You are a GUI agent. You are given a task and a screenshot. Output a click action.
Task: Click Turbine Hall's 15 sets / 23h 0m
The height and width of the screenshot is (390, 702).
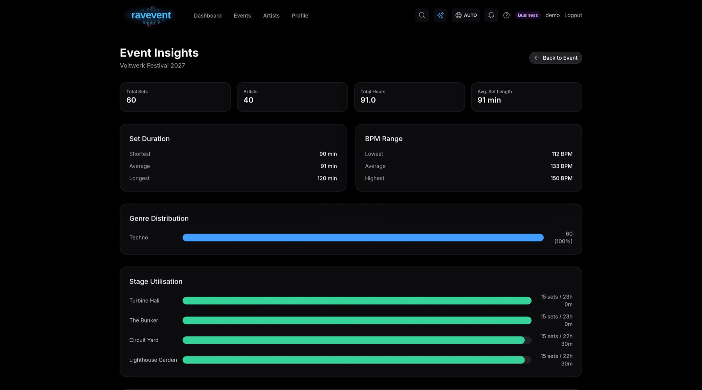pyautogui.click(x=557, y=301)
